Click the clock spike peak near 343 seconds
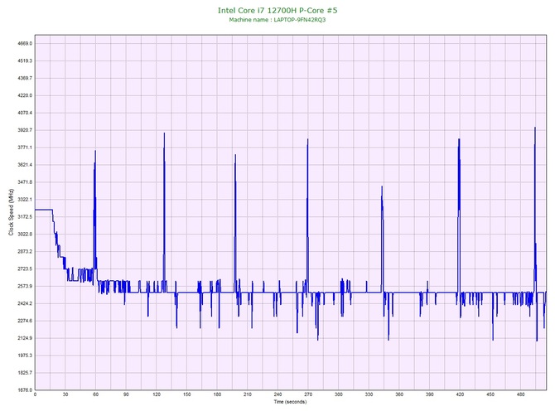 pos(382,186)
